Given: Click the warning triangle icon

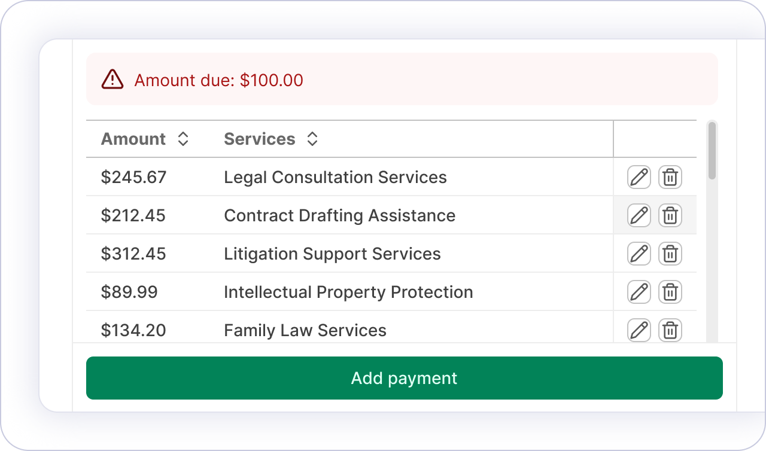Looking at the screenshot, I should coord(113,80).
